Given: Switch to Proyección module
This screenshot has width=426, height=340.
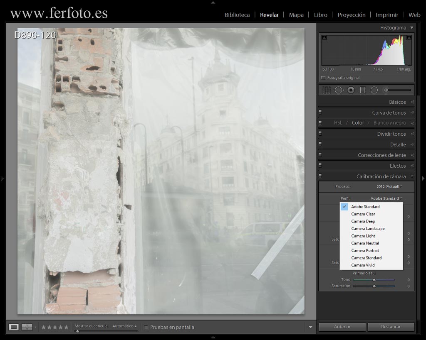Looking at the screenshot, I should (352, 15).
